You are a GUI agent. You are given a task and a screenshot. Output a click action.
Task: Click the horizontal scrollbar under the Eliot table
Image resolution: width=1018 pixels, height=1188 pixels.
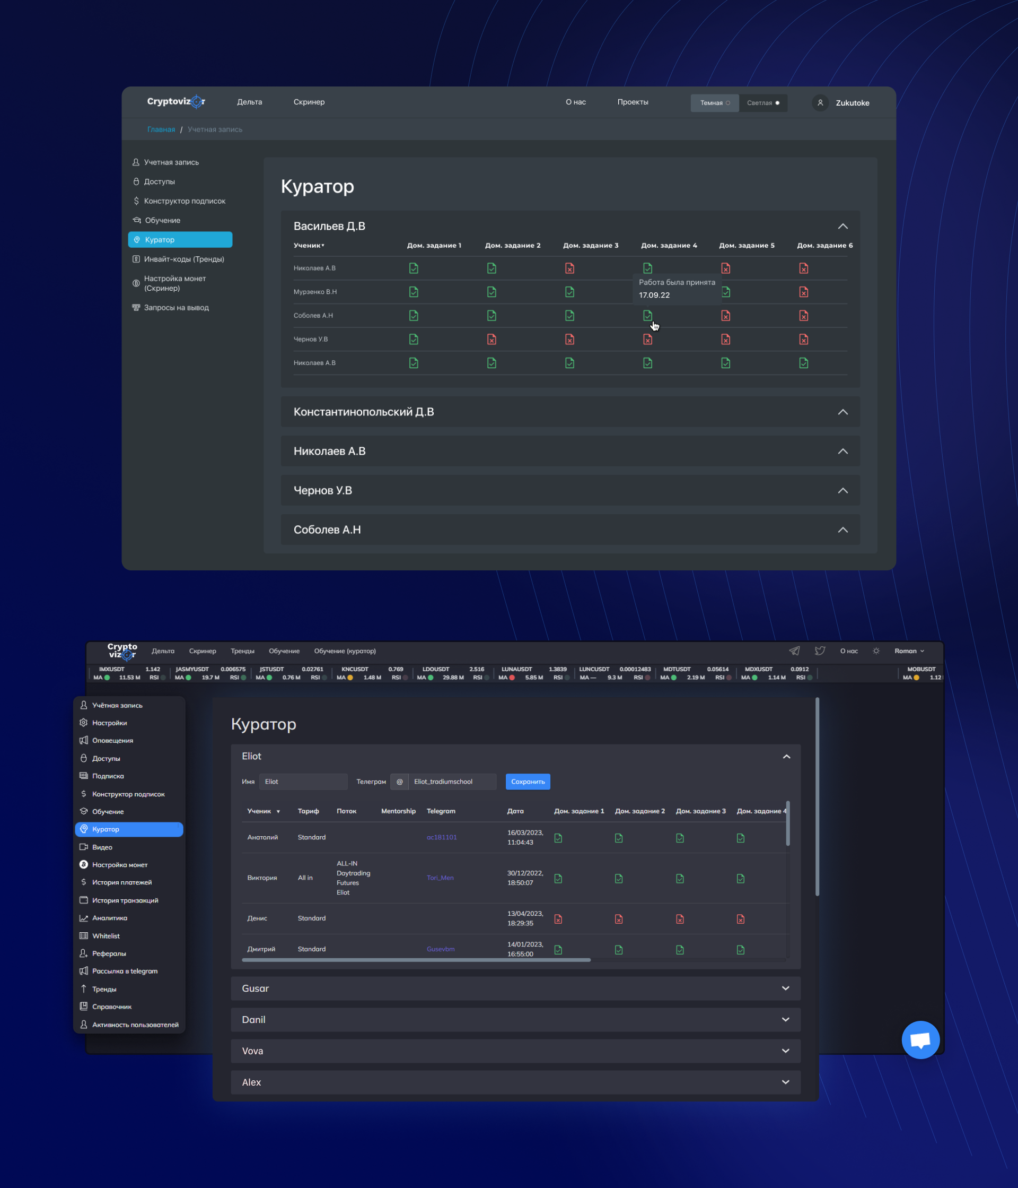(x=416, y=960)
